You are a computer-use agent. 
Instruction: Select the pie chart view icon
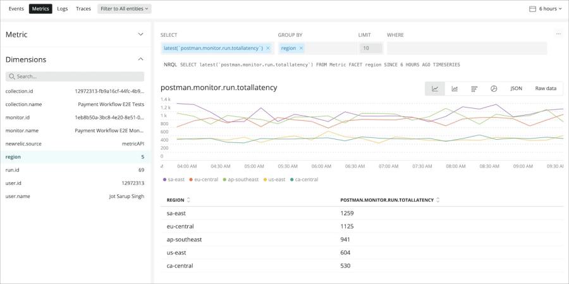click(494, 89)
